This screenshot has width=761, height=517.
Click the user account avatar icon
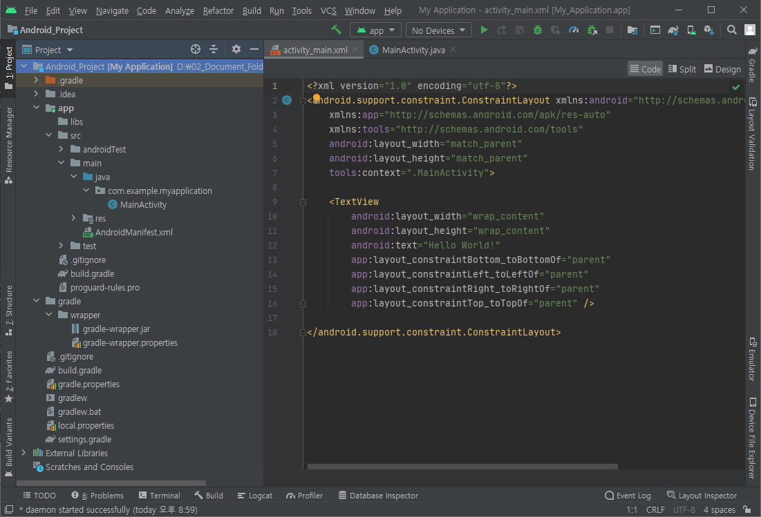pyautogui.click(x=750, y=30)
